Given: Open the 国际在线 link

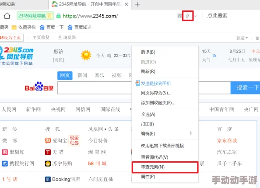Looking at the screenshot, I should pyautogui.click(x=110, y=109).
